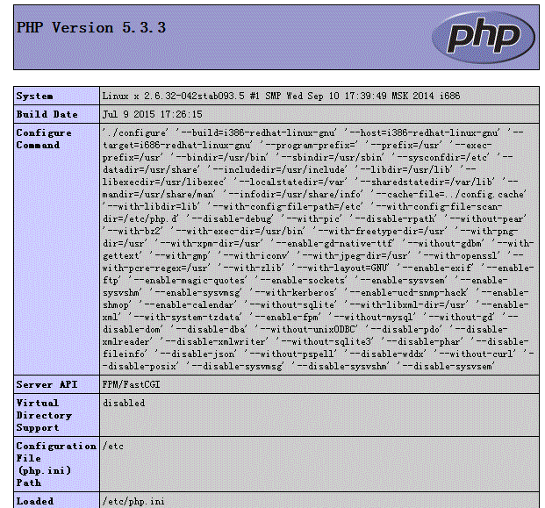Click the PHP logo image
Viewport: 545px width, 508px height.
pos(484,38)
